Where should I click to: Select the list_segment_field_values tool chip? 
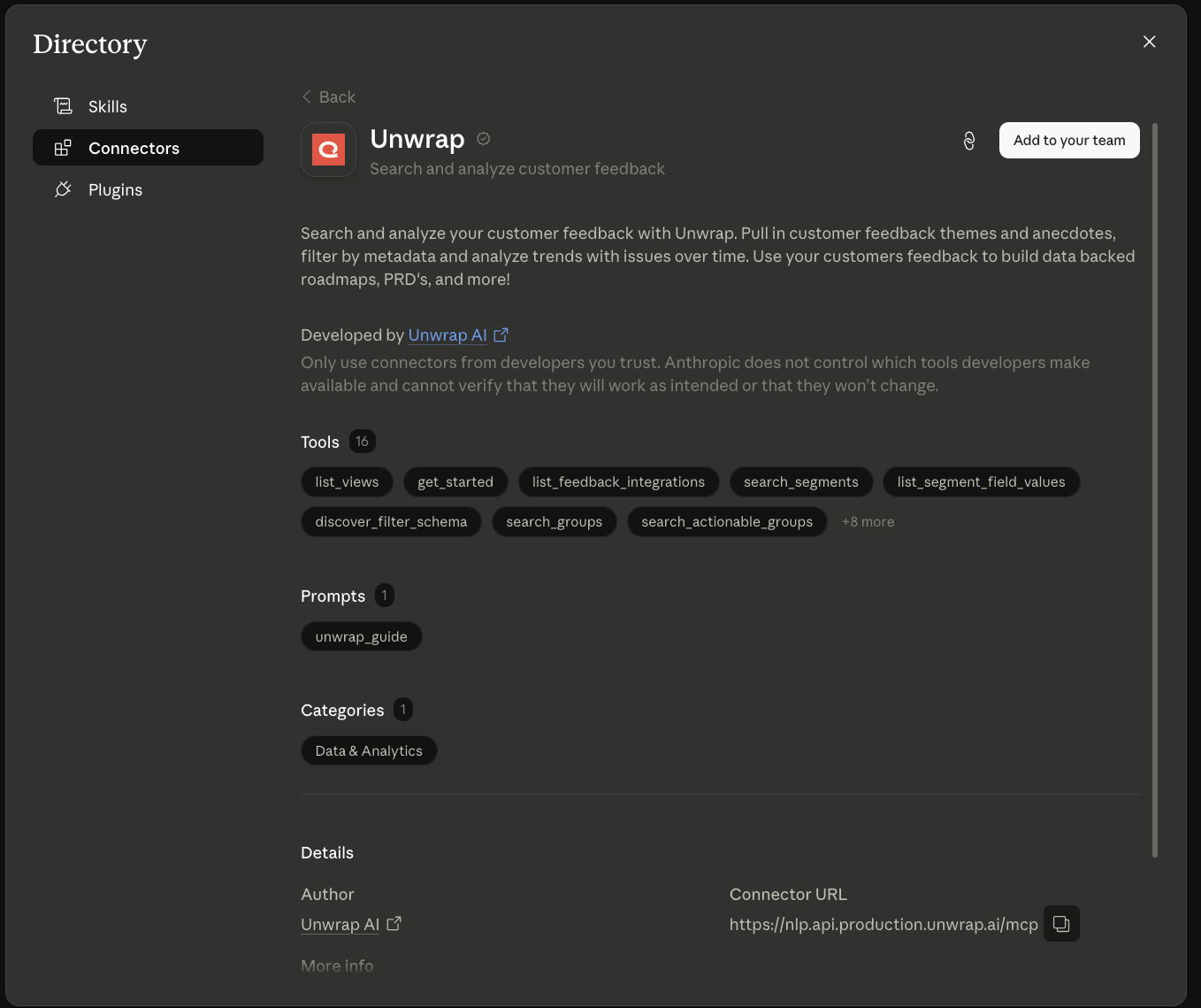pos(981,482)
